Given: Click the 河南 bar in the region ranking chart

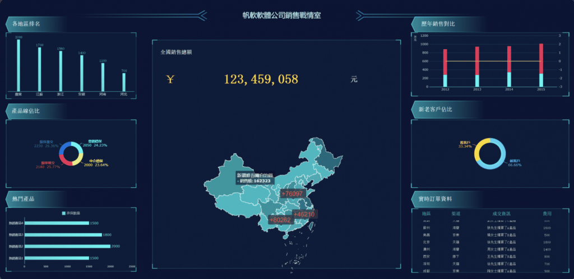Looking at the screenshot, I should click(103, 77).
